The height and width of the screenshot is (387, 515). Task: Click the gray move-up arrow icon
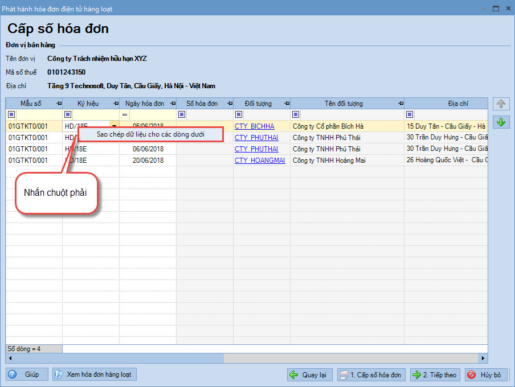point(501,104)
